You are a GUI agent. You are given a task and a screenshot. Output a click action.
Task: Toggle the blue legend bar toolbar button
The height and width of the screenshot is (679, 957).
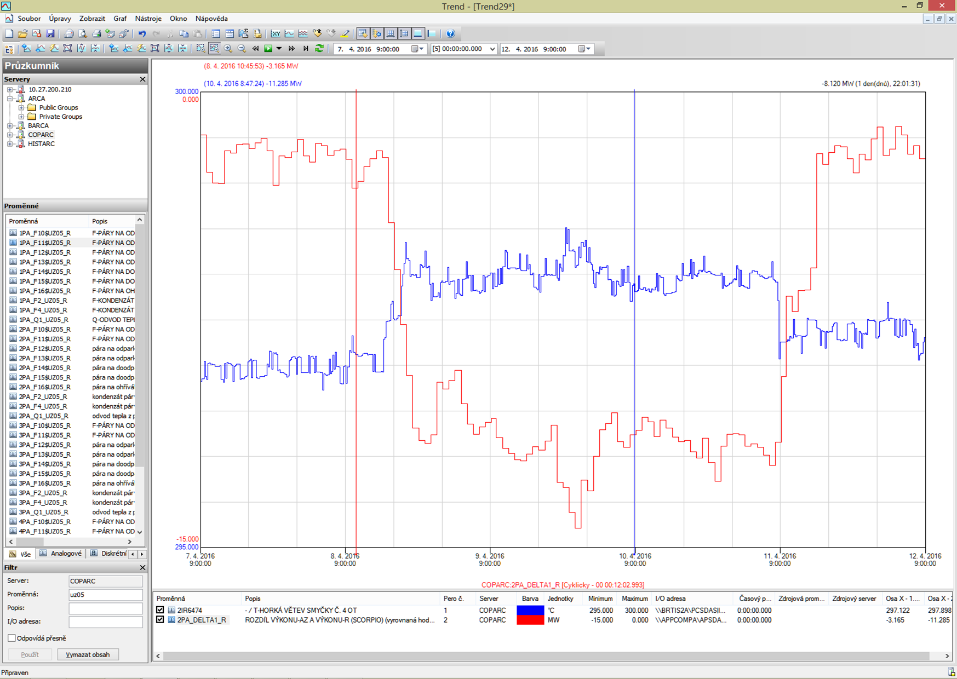tap(418, 33)
